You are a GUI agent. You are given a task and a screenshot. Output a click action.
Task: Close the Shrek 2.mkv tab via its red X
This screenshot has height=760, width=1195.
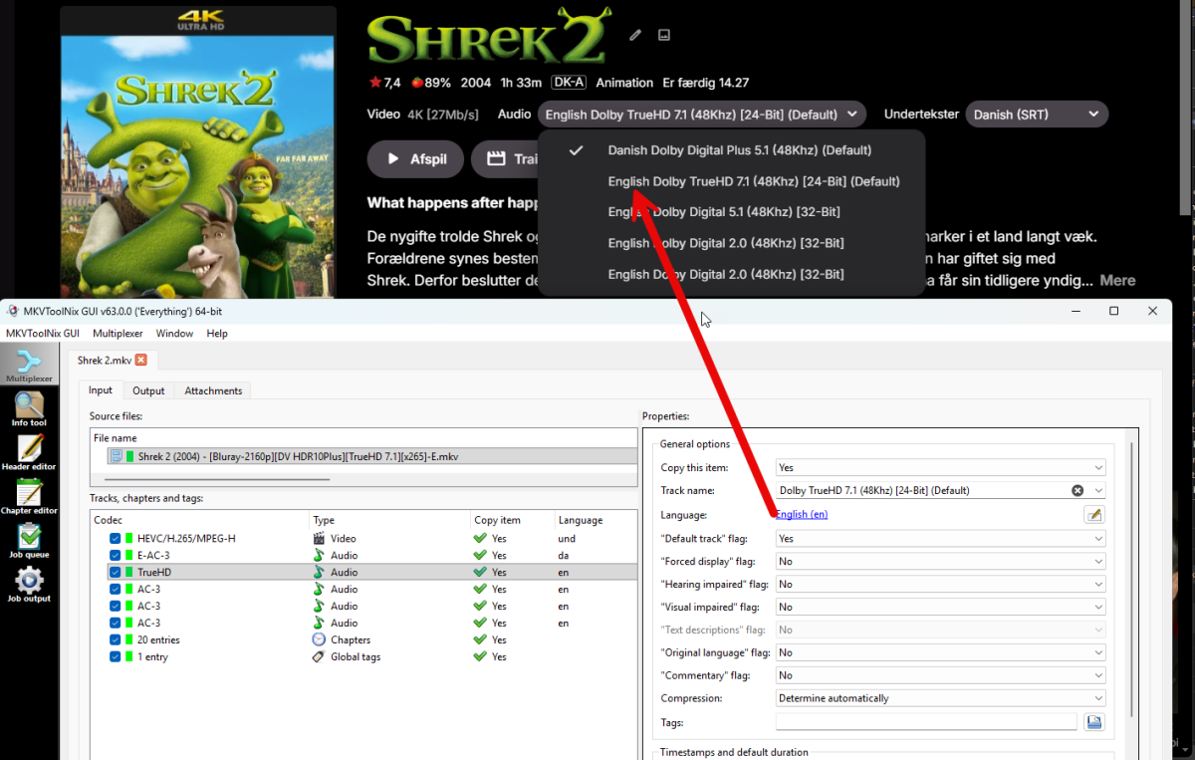pos(140,360)
